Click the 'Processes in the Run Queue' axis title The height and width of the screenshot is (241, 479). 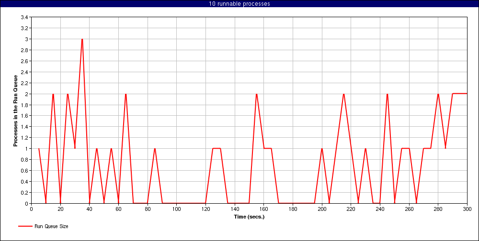(x=15, y=110)
